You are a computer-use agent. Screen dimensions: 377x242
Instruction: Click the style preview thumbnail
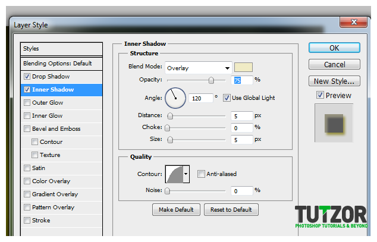pyautogui.click(x=334, y=123)
